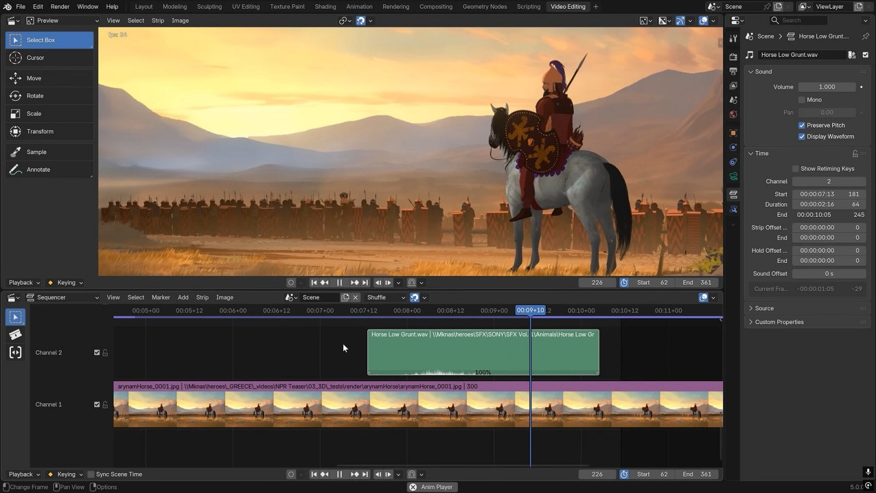Expand the Source panel

pyautogui.click(x=764, y=308)
